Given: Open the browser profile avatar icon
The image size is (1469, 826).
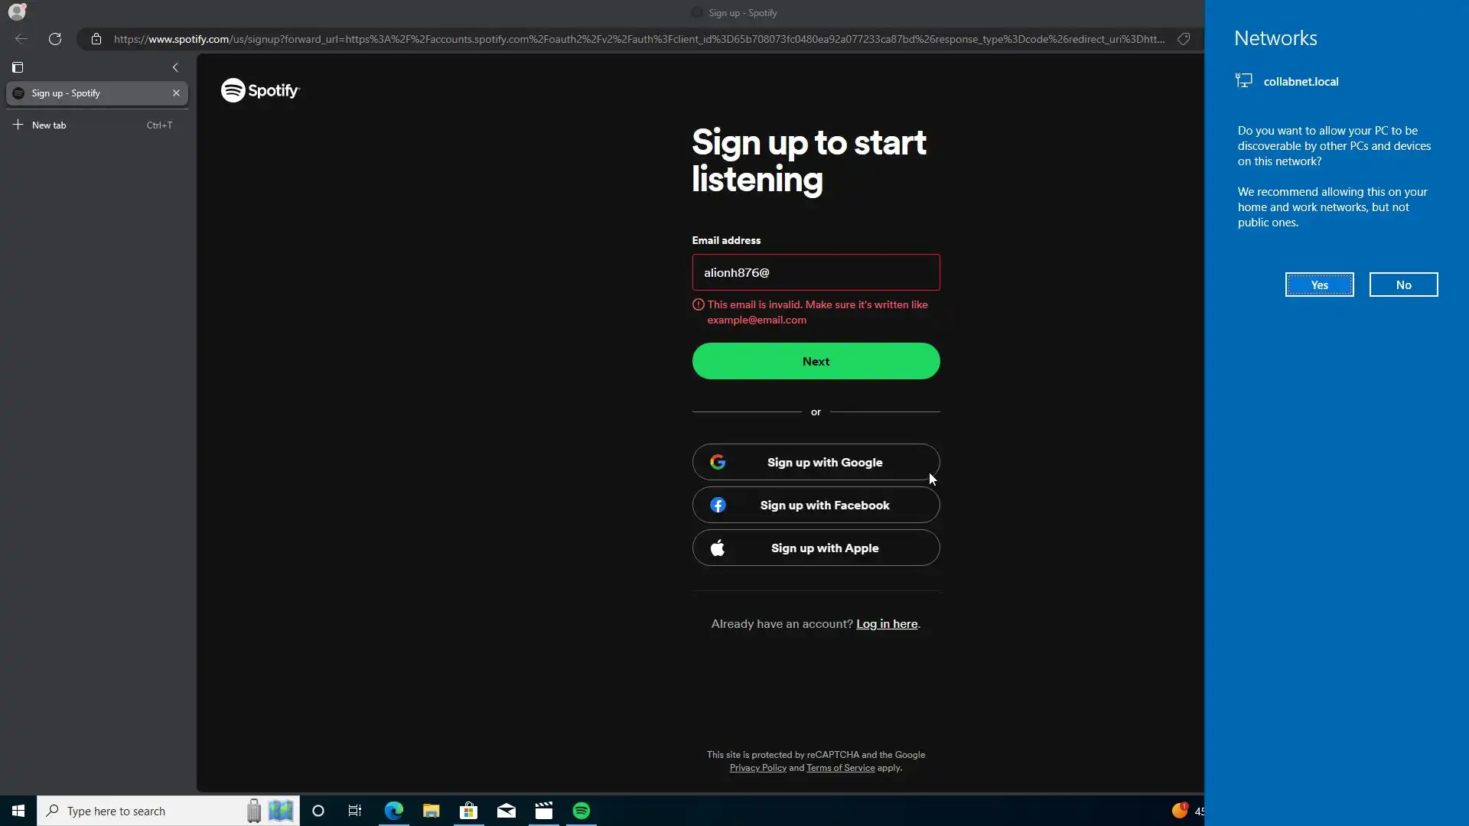Looking at the screenshot, I should (16, 11).
